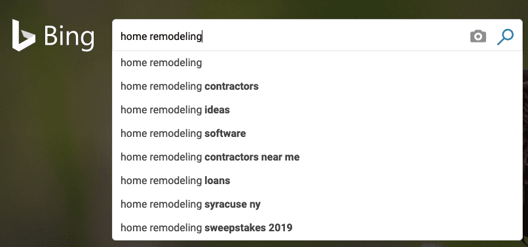Click the bold text "contractors near me"
The image size is (528, 247).
(252, 157)
